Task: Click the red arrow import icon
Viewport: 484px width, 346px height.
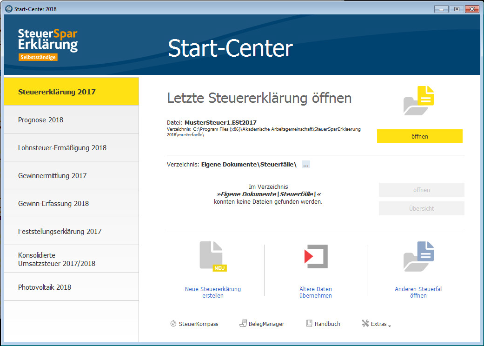Action: pos(316,257)
